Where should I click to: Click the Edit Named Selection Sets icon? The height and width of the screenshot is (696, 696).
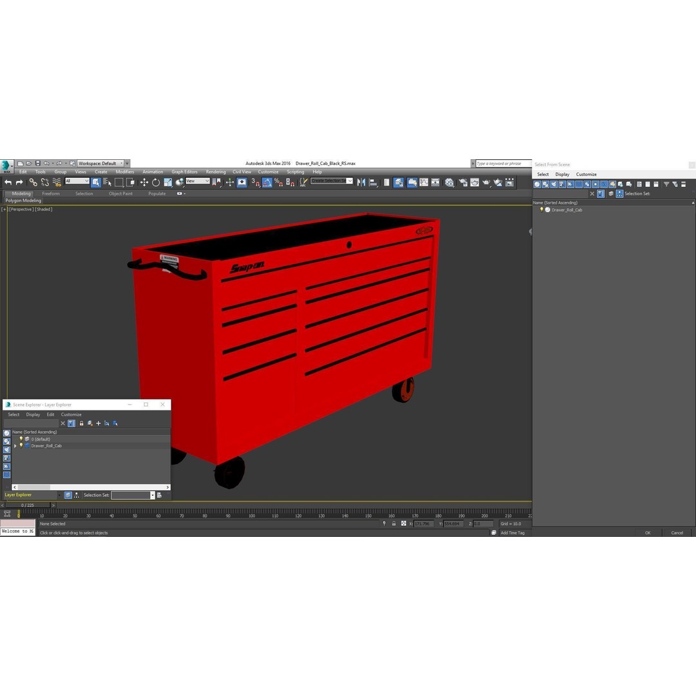coord(304,182)
